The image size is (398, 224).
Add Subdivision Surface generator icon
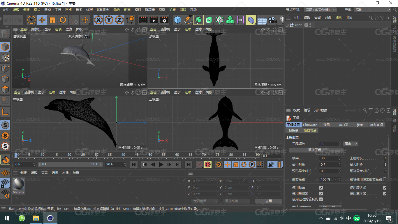coord(199,20)
